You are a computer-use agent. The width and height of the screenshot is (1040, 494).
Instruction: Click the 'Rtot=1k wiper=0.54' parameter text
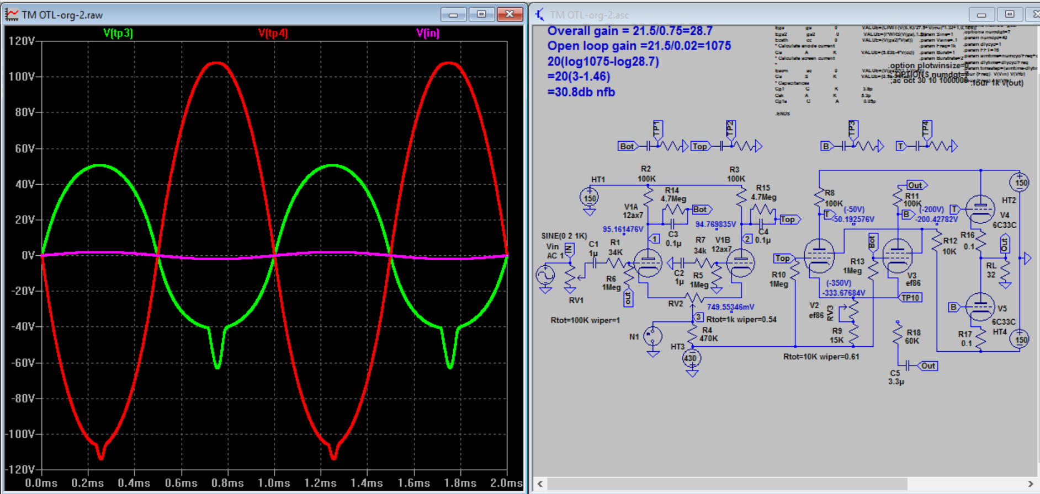point(741,319)
